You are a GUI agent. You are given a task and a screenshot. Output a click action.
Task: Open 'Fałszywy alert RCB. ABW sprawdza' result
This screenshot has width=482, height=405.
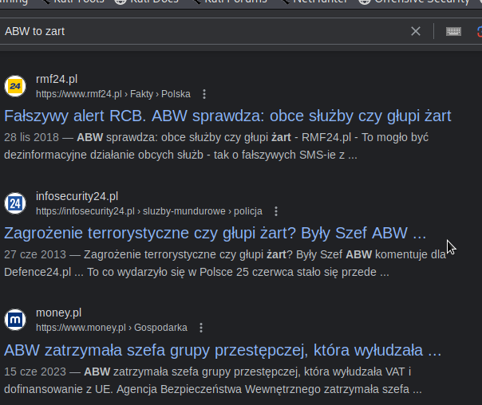pyautogui.click(x=227, y=116)
